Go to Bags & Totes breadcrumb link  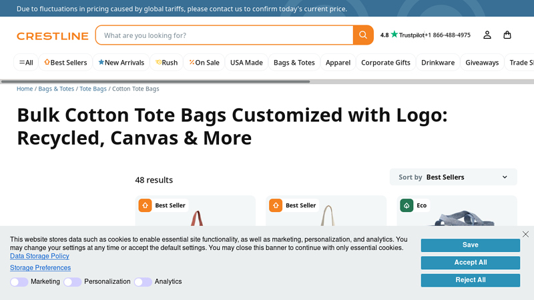[56, 89]
